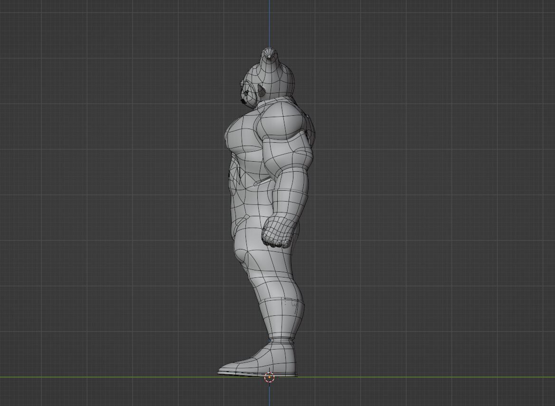Select the character's clenched fist

click(x=279, y=232)
